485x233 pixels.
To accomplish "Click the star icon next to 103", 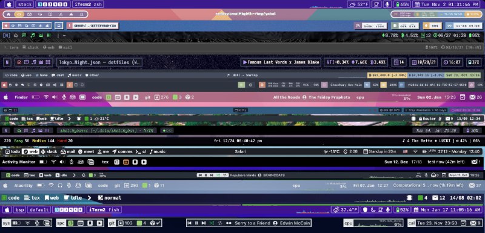I will [121, 223].
